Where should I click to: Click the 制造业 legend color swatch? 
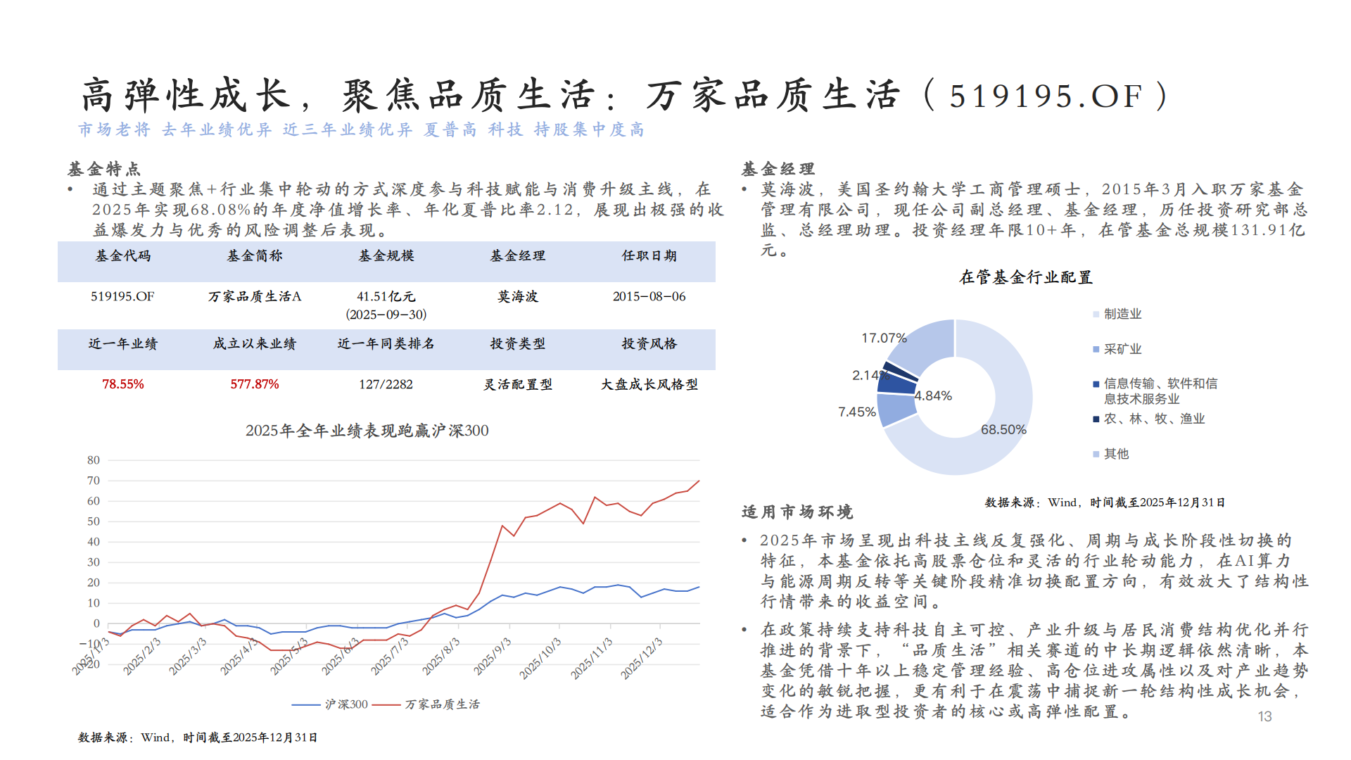pos(1096,315)
